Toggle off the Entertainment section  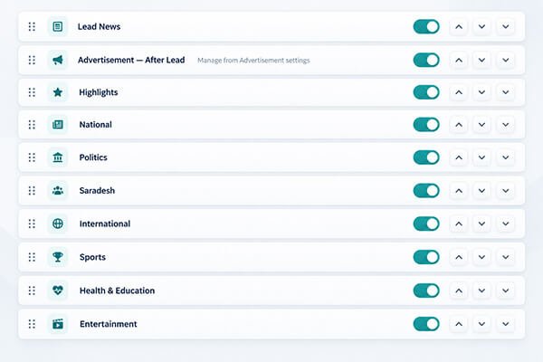coord(426,324)
